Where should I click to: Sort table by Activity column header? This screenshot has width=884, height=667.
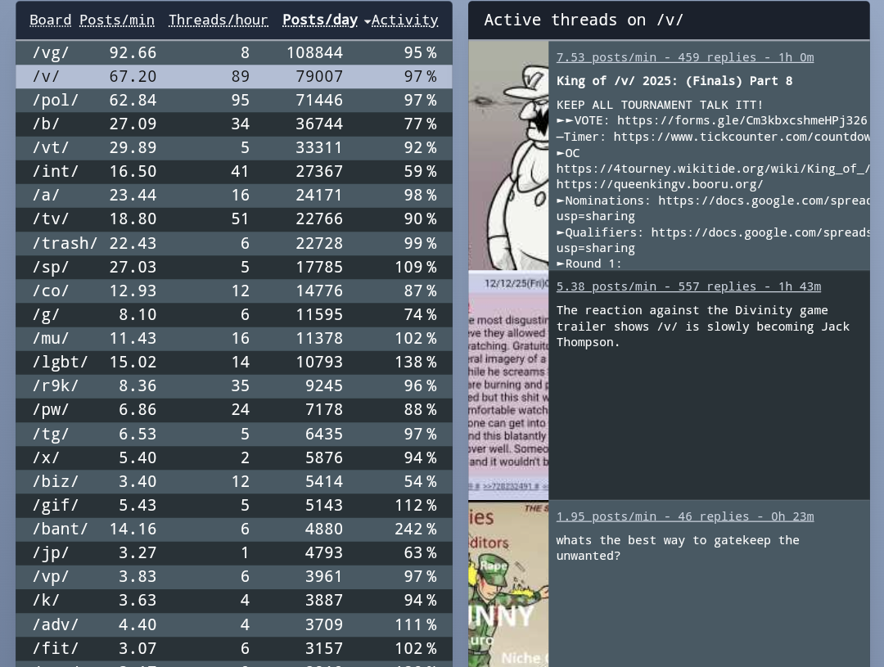pos(404,20)
